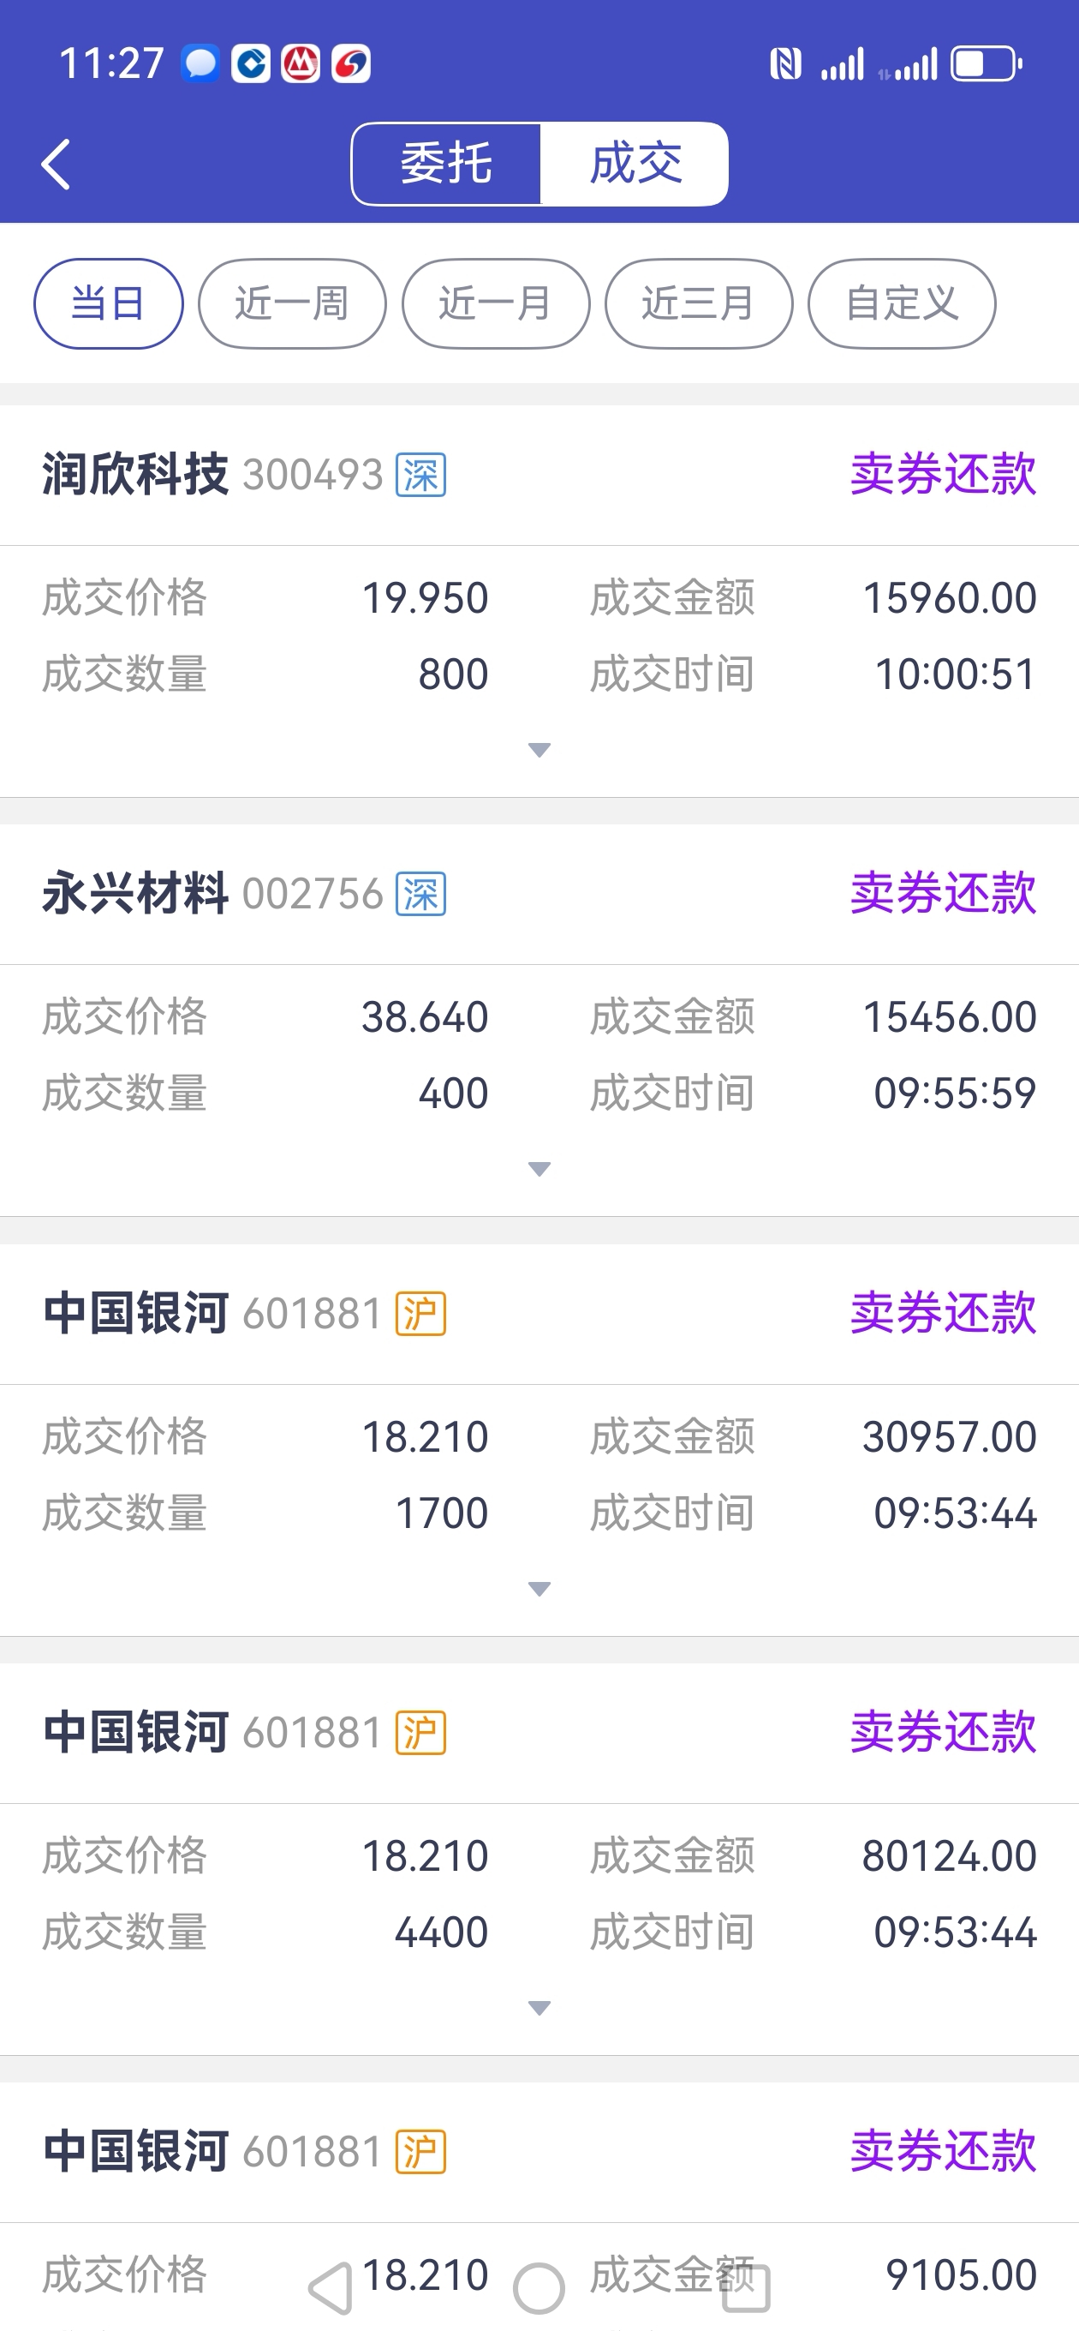Tap the NFC status bar icon
This screenshot has width=1079, height=2331.
coord(785,64)
